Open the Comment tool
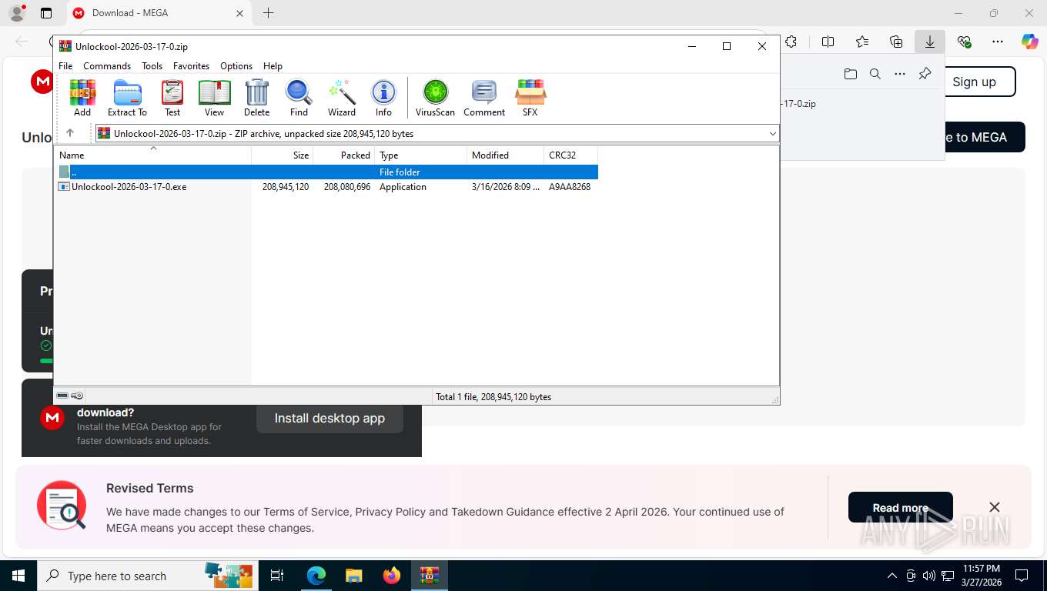This screenshot has height=591, width=1047. pos(484,98)
